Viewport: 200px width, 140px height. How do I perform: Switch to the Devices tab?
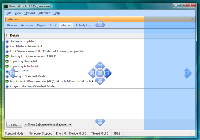[x=12, y=25]
